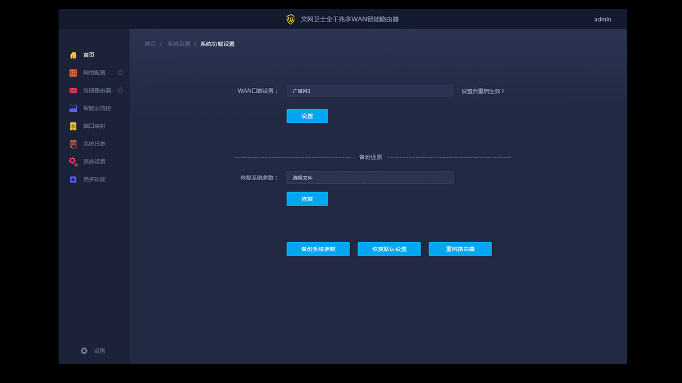Click the 恢复默认设置 button

[389, 249]
